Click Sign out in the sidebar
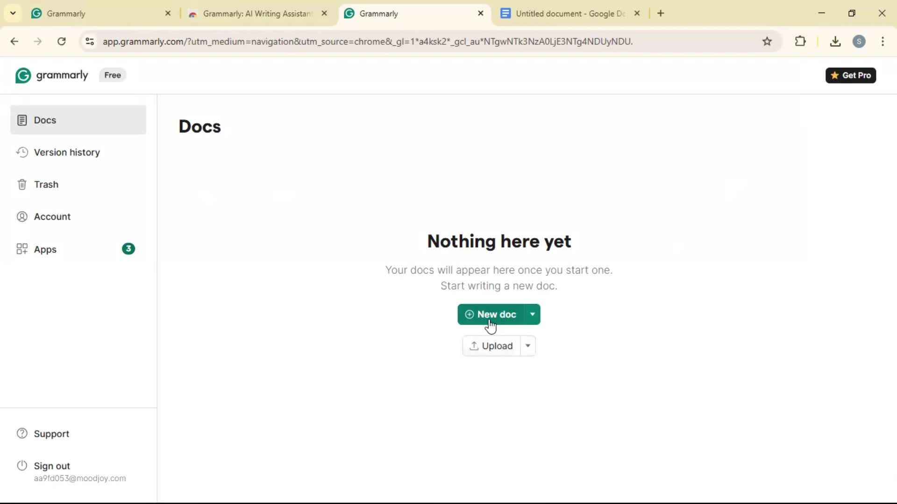The width and height of the screenshot is (897, 504). coord(51,466)
